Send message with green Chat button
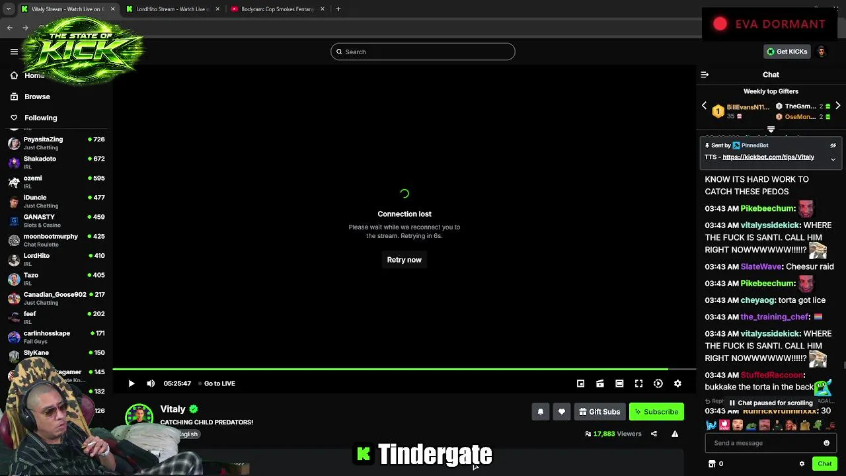This screenshot has height=476, width=846. (824, 464)
